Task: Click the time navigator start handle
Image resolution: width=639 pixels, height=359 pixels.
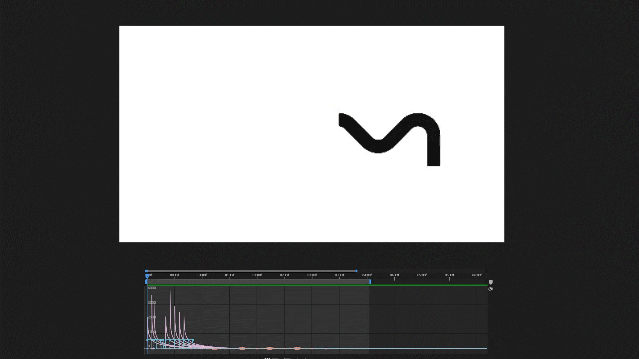Action: point(146,271)
